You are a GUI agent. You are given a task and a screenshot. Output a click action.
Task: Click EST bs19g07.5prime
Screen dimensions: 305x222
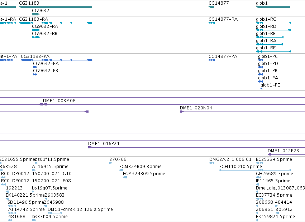[49, 188]
